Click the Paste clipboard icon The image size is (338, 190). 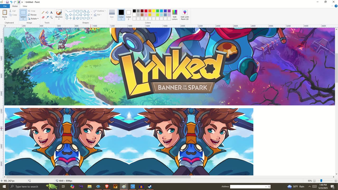[x=5, y=12]
